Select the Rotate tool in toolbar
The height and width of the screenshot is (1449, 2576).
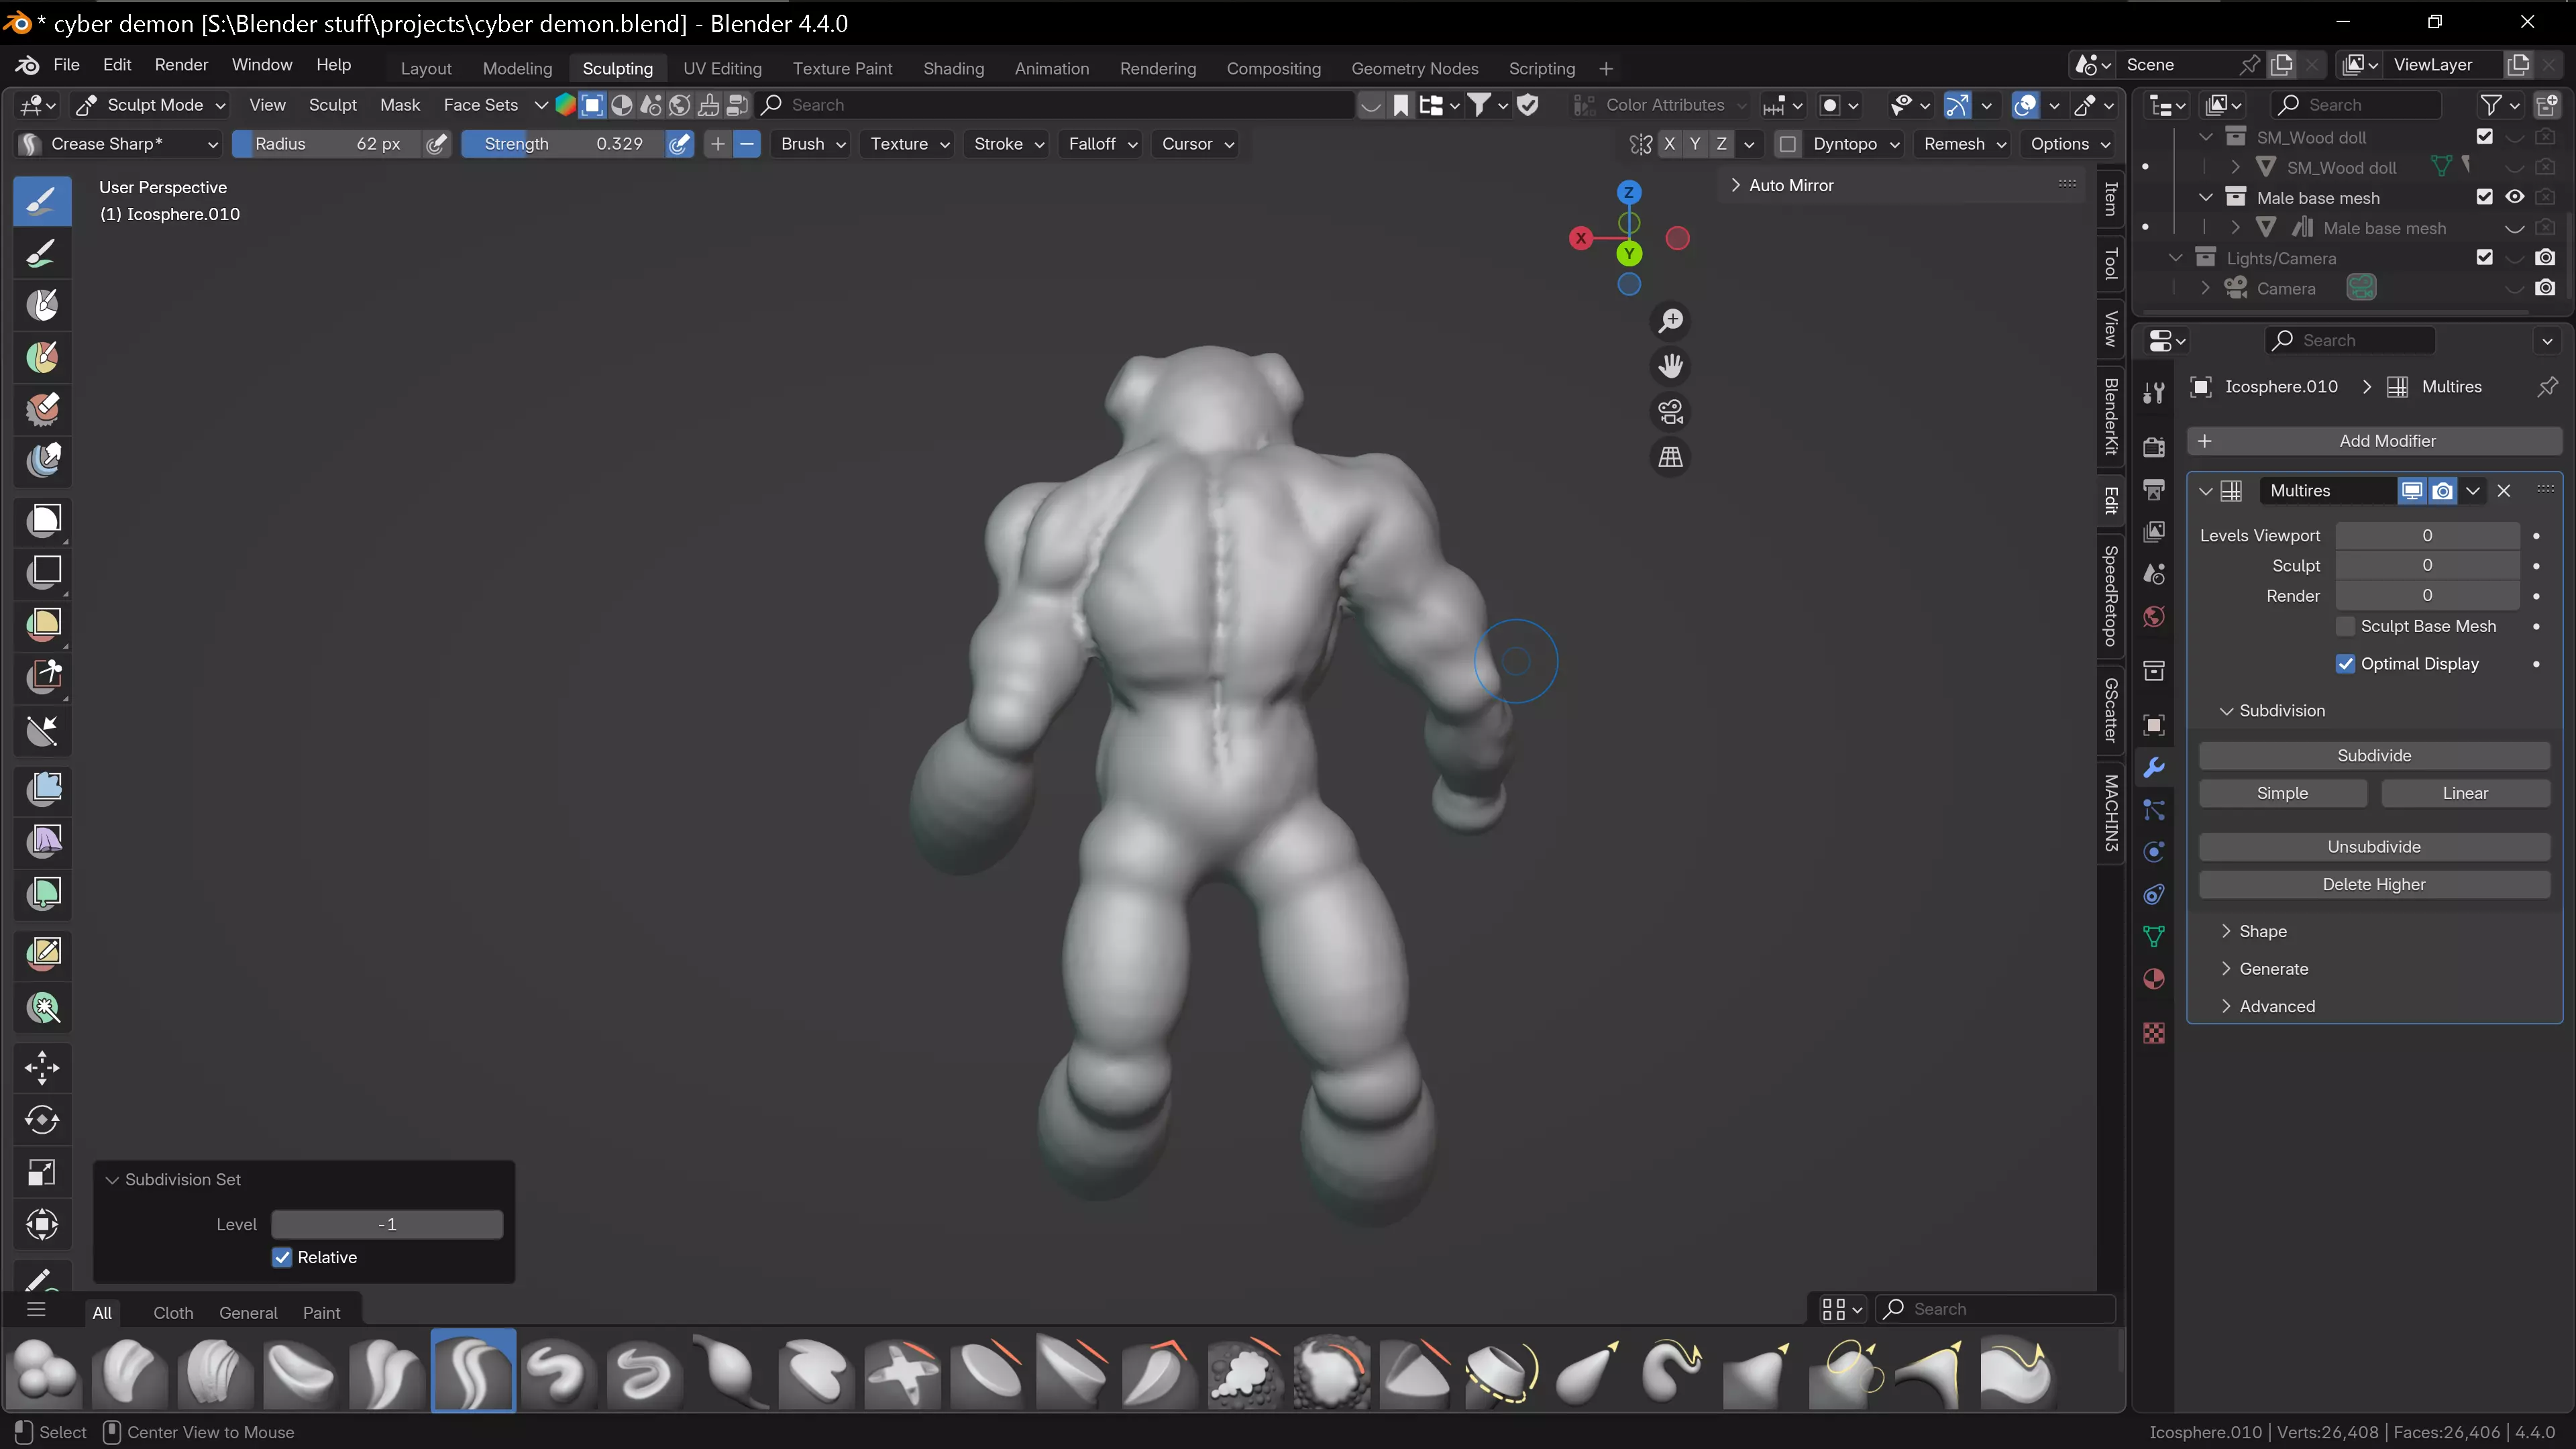click(x=43, y=1119)
